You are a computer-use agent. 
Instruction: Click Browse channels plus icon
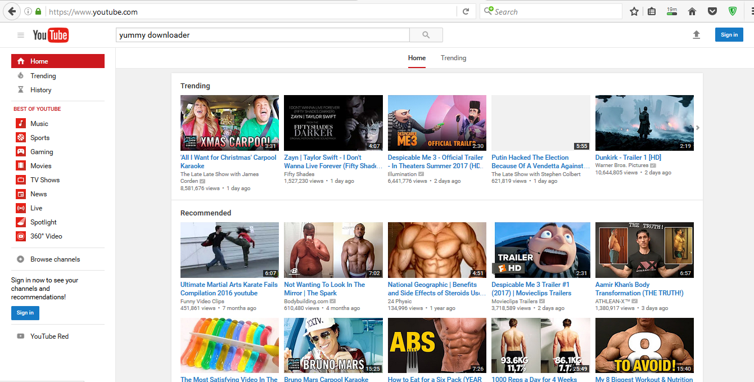[21, 259]
